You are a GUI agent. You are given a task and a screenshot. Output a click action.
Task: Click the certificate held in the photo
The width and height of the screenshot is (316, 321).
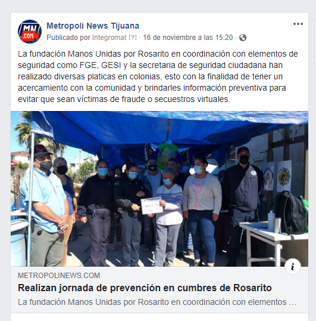152,205
